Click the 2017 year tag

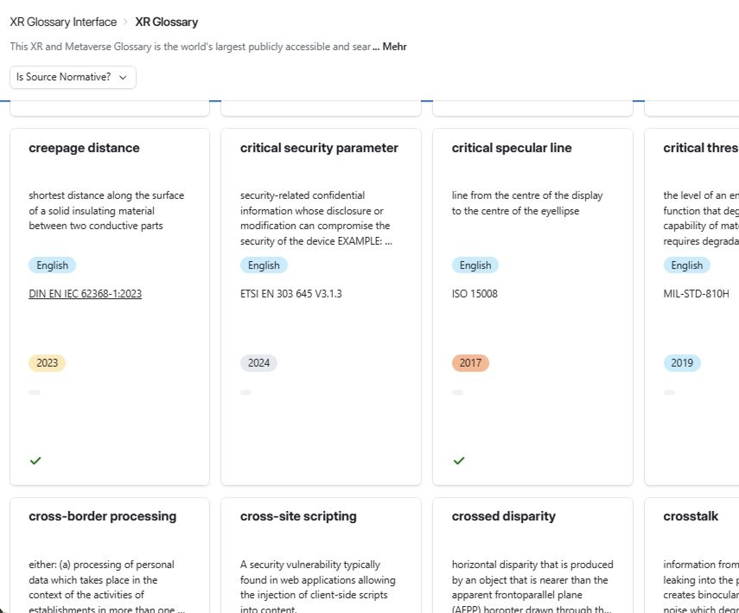[x=470, y=363]
